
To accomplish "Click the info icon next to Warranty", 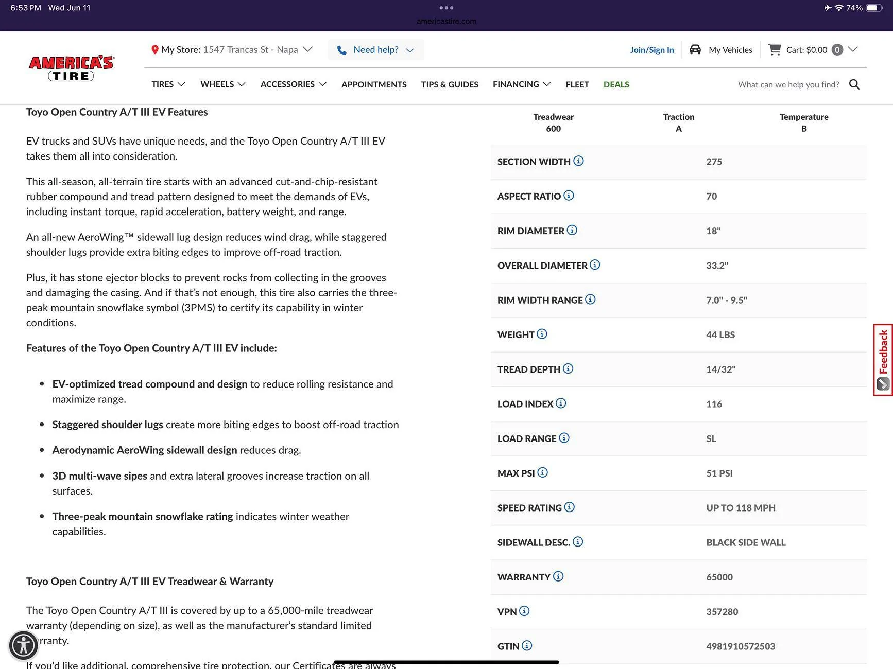I will [x=558, y=576].
